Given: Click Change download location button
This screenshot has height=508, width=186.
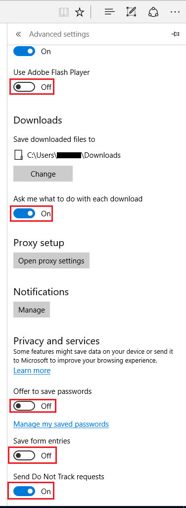Looking at the screenshot, I should [x=43, y=174].
